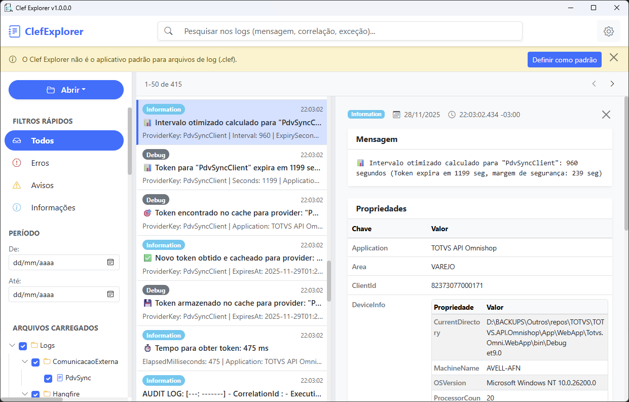
Task: Open the Abrir dropdown
Action: (66, 89)
